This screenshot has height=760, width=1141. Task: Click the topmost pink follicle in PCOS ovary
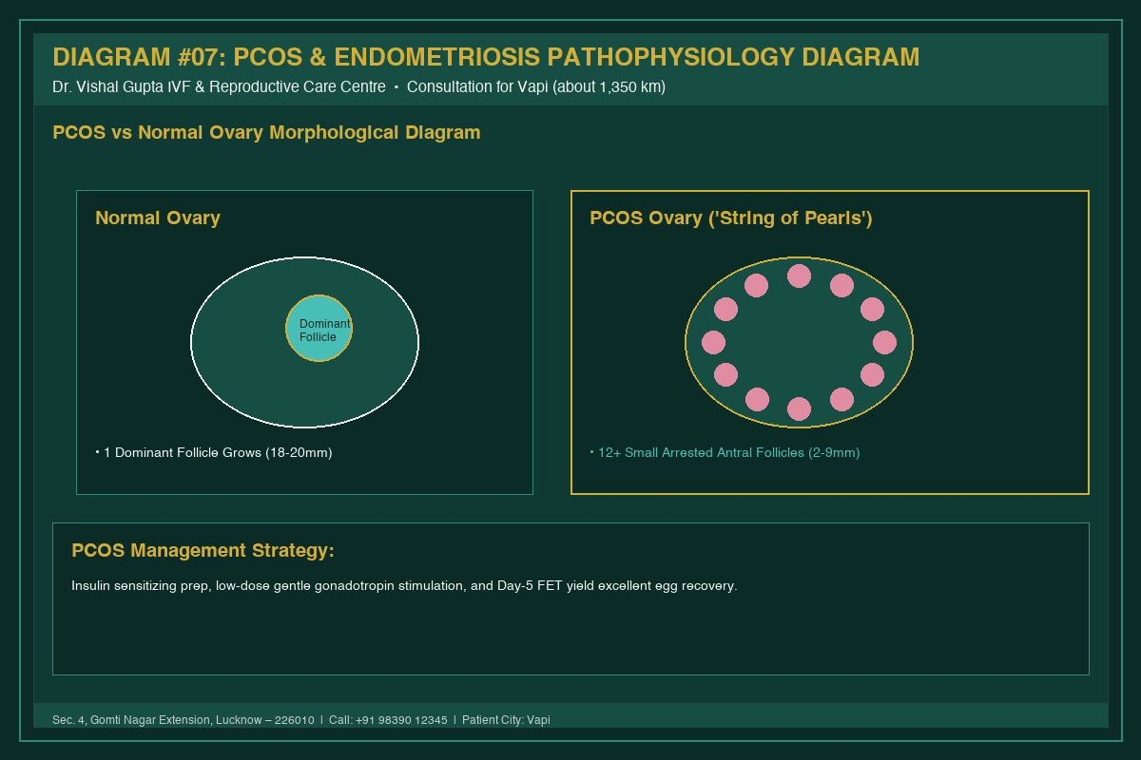[x=799, y=275]
